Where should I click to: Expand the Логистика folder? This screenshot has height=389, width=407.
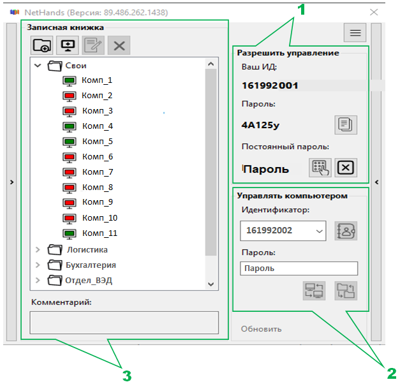click(38, 250)
